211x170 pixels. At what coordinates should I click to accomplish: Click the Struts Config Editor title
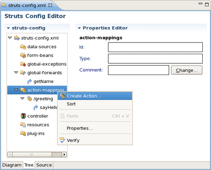(x=35, y=16)
